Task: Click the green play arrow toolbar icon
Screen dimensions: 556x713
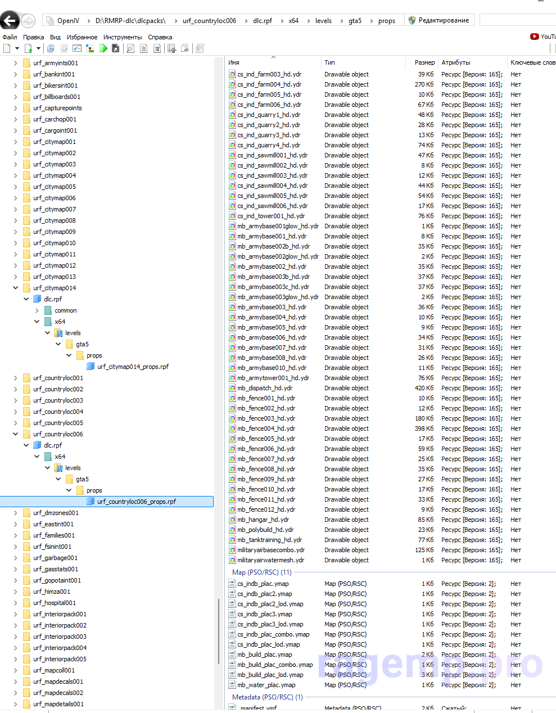Action: coord(103,48)
